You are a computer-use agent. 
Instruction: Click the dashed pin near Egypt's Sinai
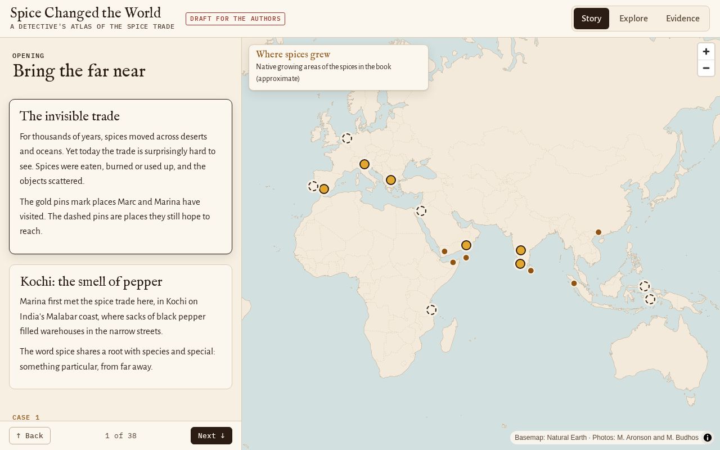[x=421, y=211]
